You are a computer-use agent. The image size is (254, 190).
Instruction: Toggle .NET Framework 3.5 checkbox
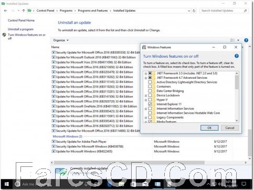pyautogui.click(x=150, y=73)
